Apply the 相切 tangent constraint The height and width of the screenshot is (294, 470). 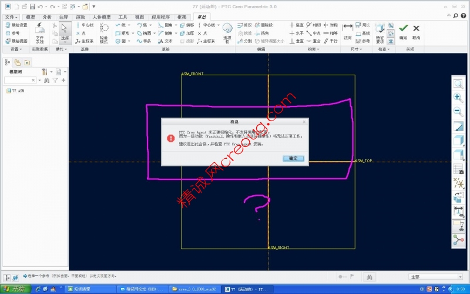click(314, 25)
